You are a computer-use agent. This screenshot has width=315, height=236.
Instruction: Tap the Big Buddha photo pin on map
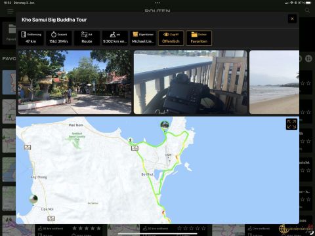(x=165, y=125)
